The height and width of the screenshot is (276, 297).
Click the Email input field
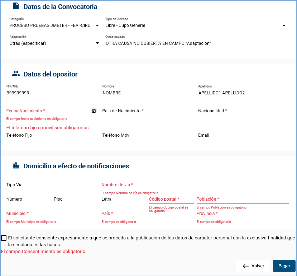pos(243,136)
